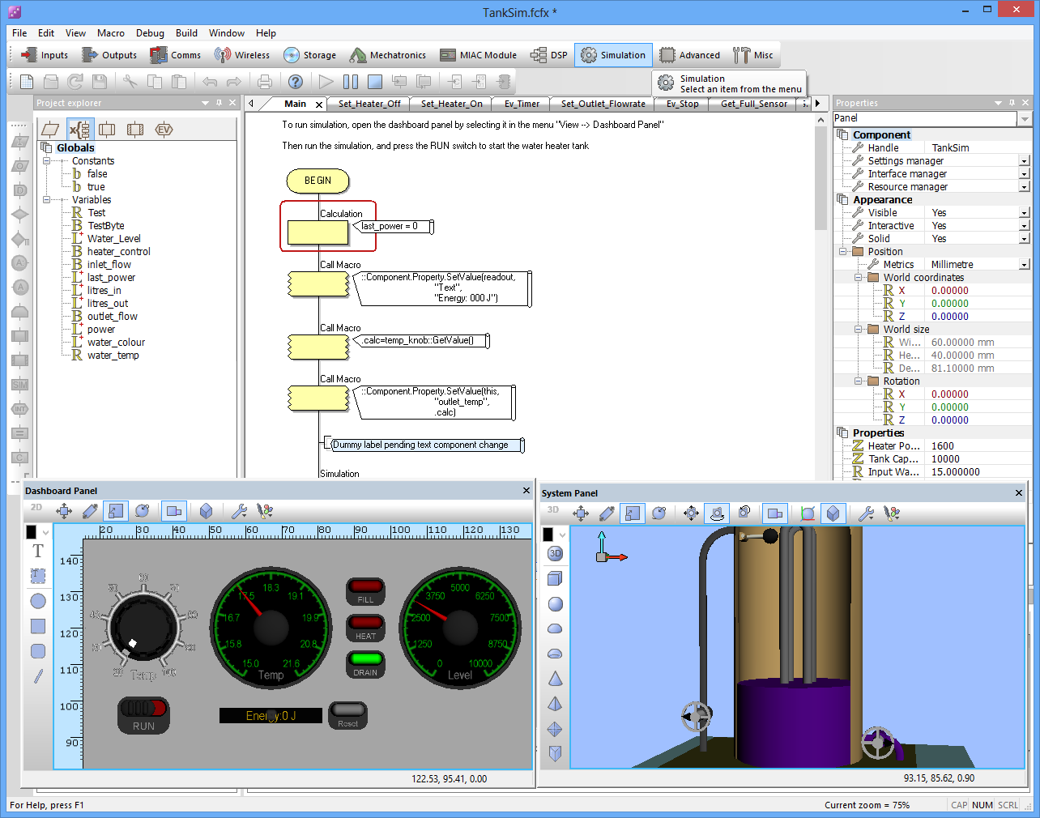Open the Advanced component menu
Screen dimensions: 1040x818
coord(690,55)
